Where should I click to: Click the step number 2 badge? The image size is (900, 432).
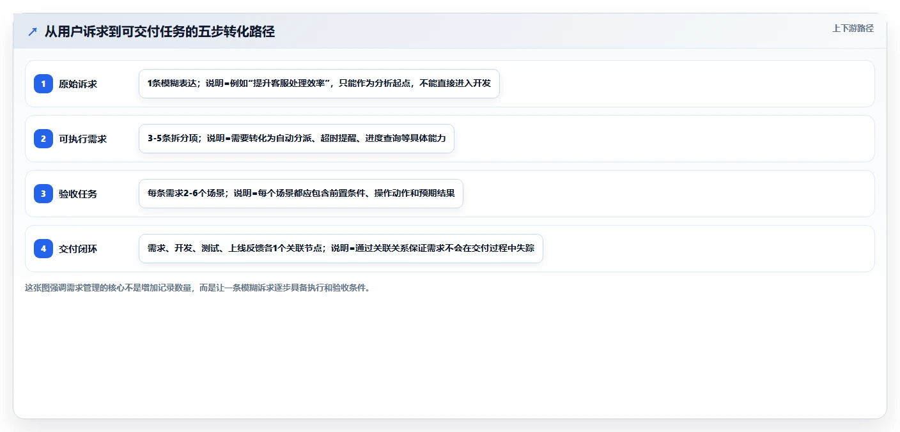coord(43,139)
